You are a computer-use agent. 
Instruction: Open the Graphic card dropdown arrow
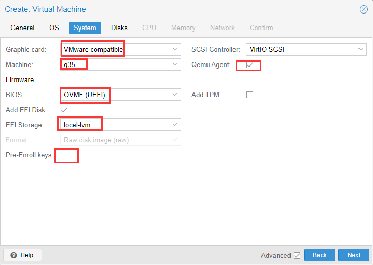coord(175,49)
